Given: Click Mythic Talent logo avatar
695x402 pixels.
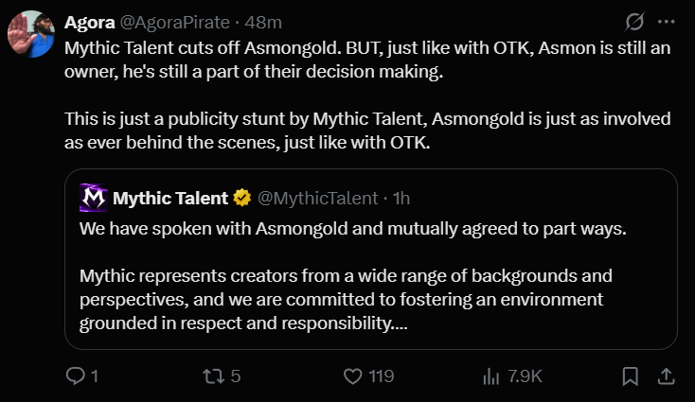Looking at the screenshot, I should 93,198.
